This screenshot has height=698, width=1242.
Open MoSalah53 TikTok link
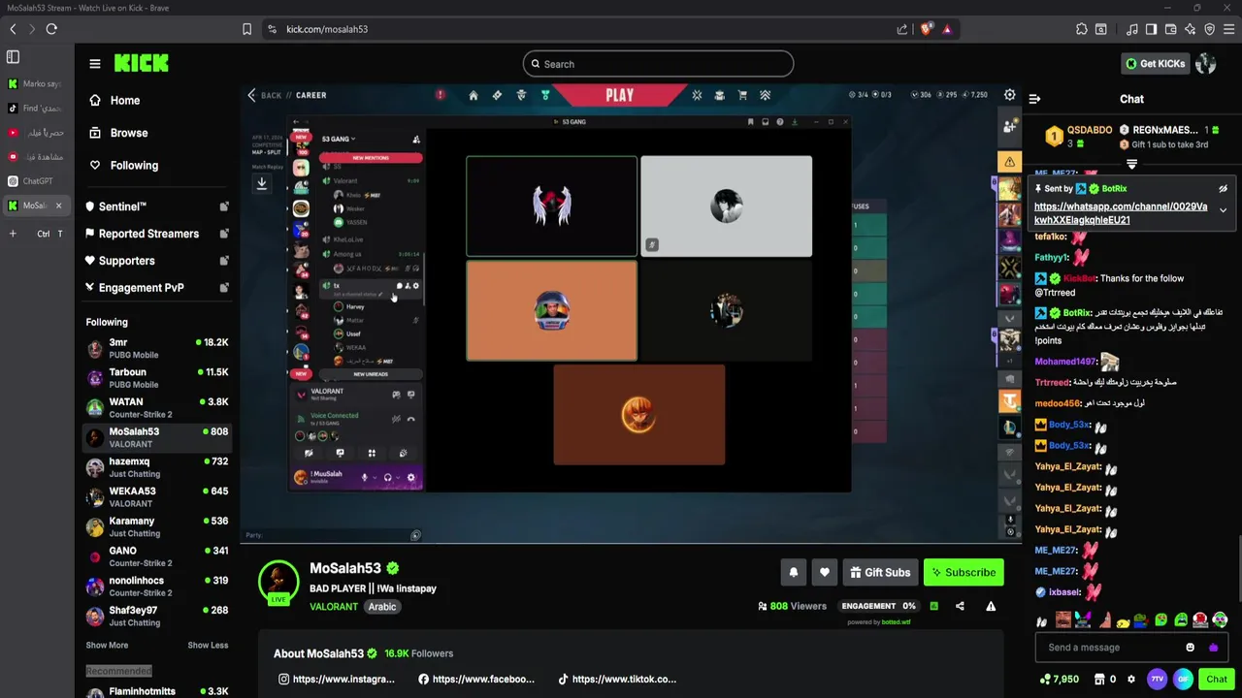[x=617, y=680]
